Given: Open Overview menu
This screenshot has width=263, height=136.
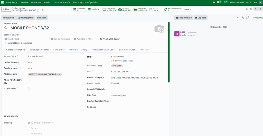Looking at the screenshot, I should coord(24,3).
